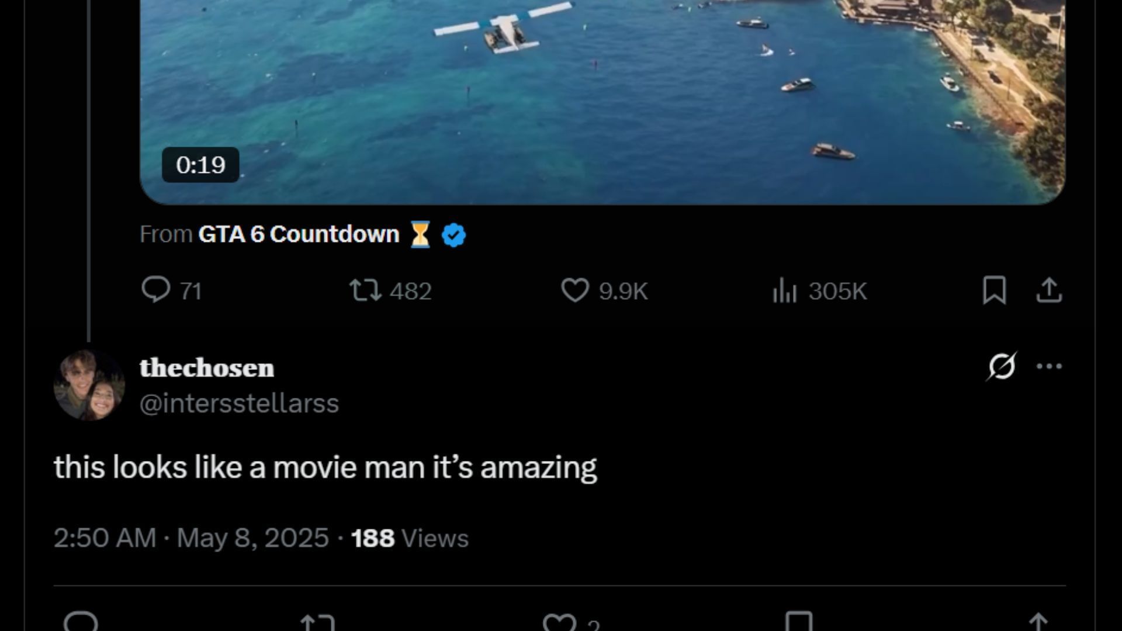Like thechosen's post with 2 likes
The width and height of the screenshot is (1122, 631).
[559, 623]
